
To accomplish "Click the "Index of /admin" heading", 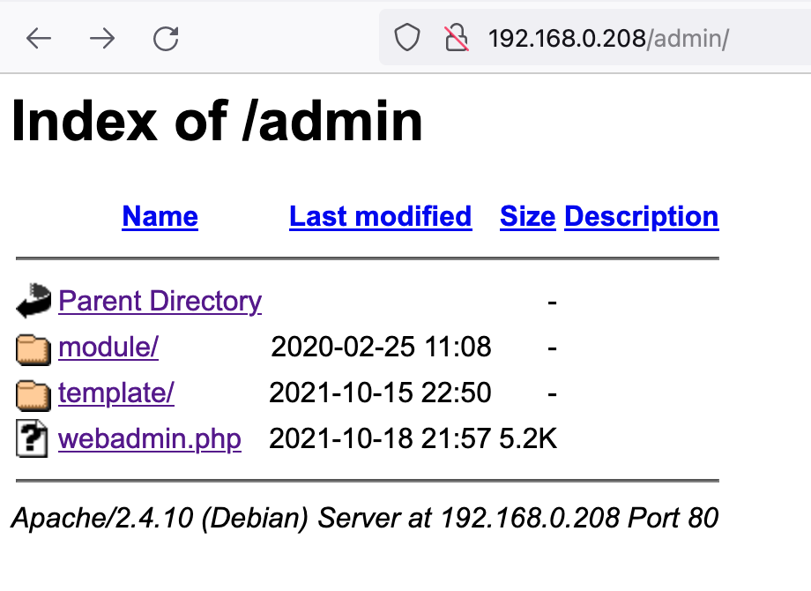I will pos(217,122).
